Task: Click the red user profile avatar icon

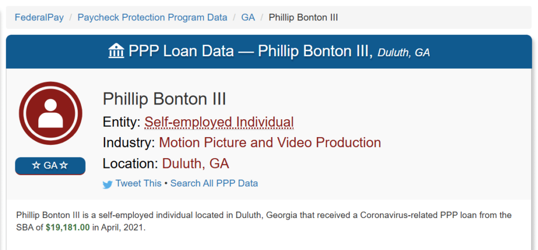Action: [50, 113]
